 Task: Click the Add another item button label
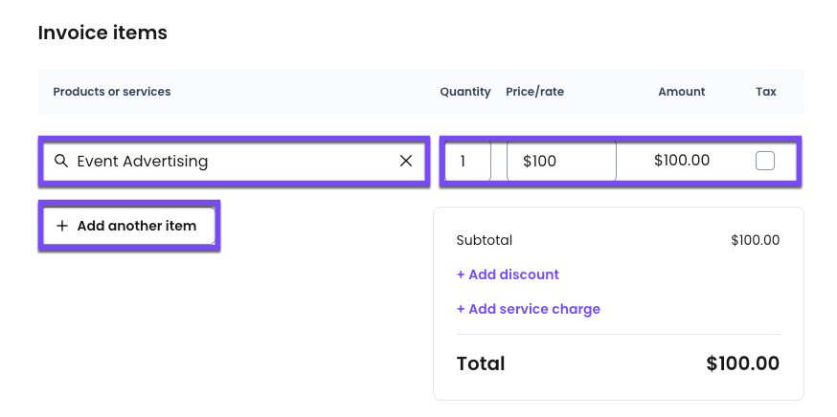click(x=137, y=226)
